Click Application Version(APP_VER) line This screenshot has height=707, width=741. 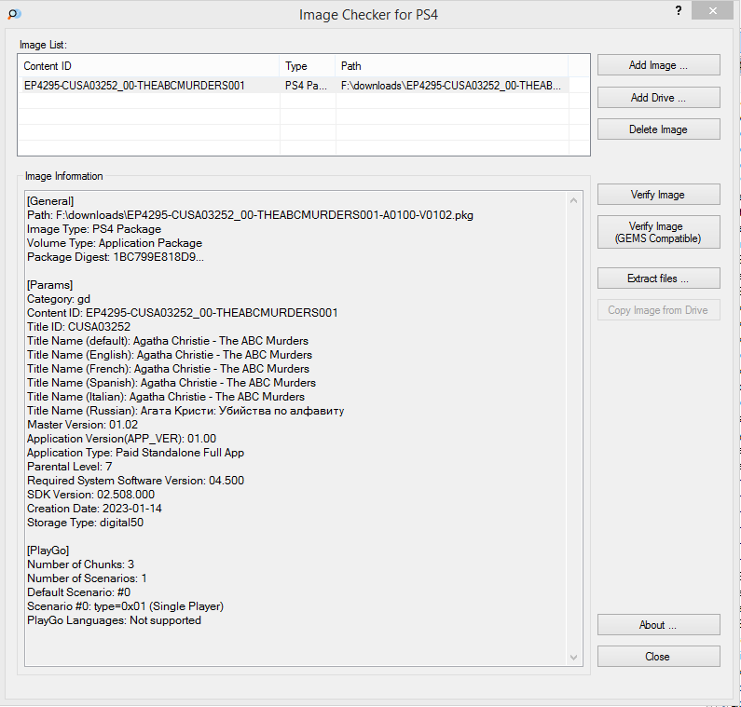click(x=121, y=439)
